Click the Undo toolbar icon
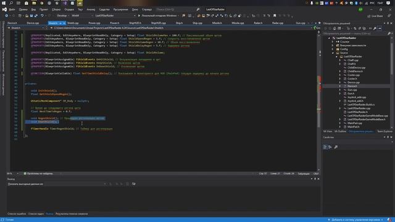395x222 pixels. [42, 15]
